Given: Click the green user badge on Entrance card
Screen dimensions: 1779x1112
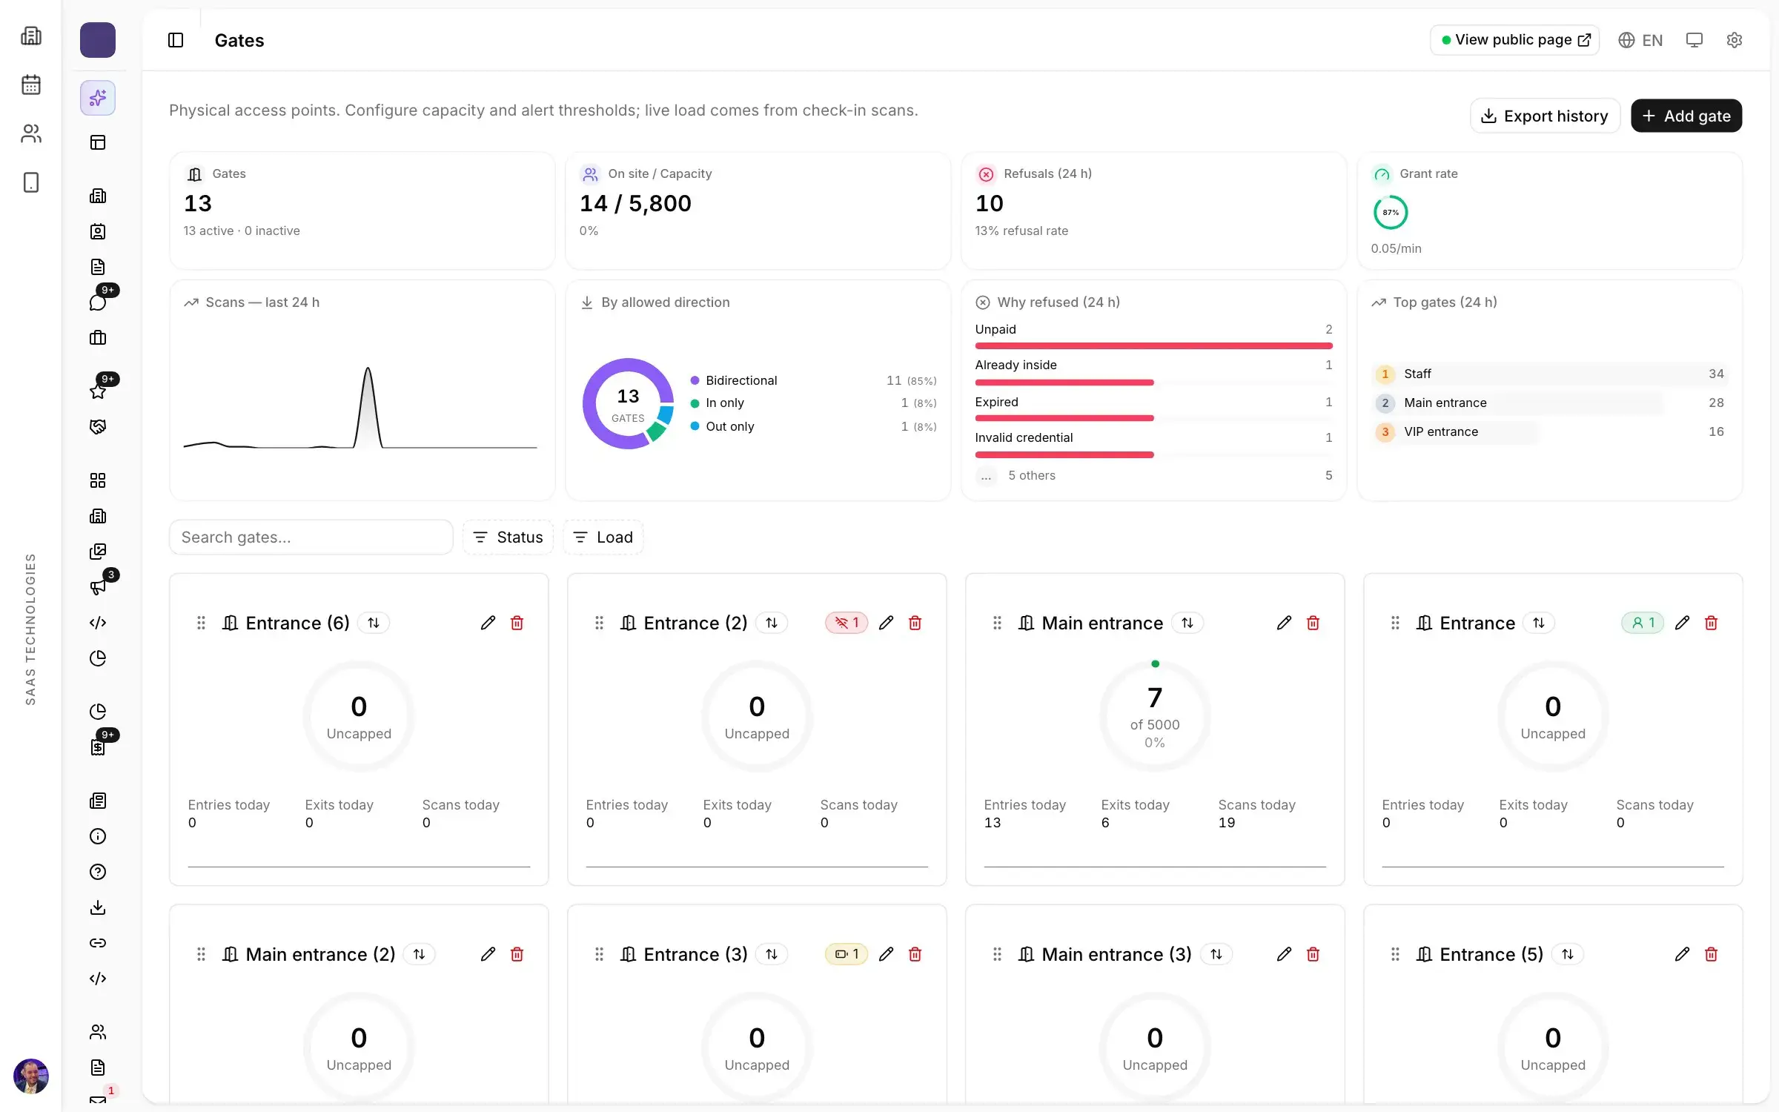Looking at the screenshot, I should (x=1643, y=623).
